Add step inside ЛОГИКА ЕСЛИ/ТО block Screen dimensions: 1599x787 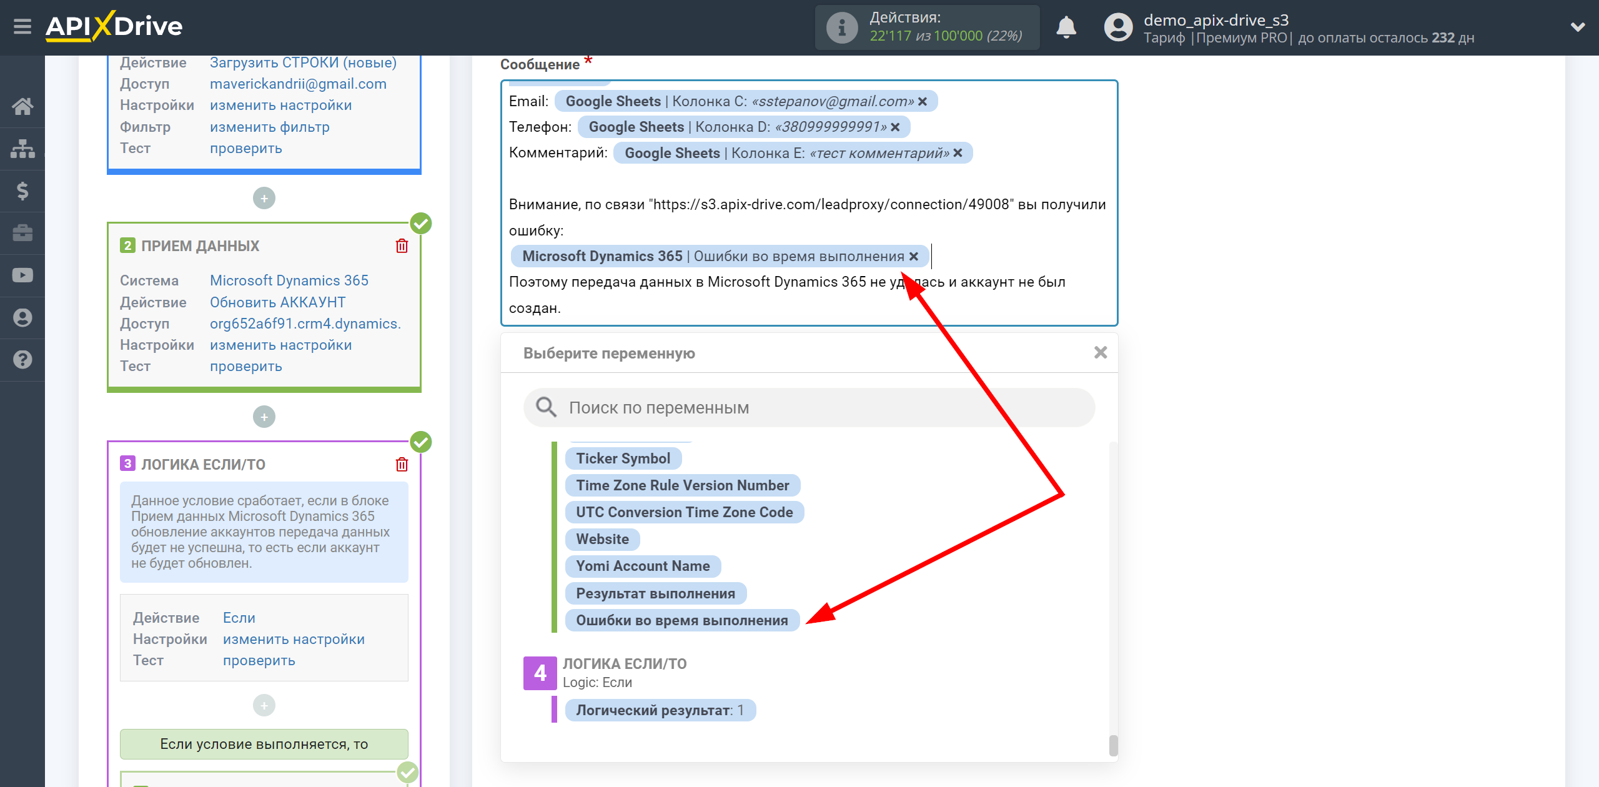click(x=264, y=705)
